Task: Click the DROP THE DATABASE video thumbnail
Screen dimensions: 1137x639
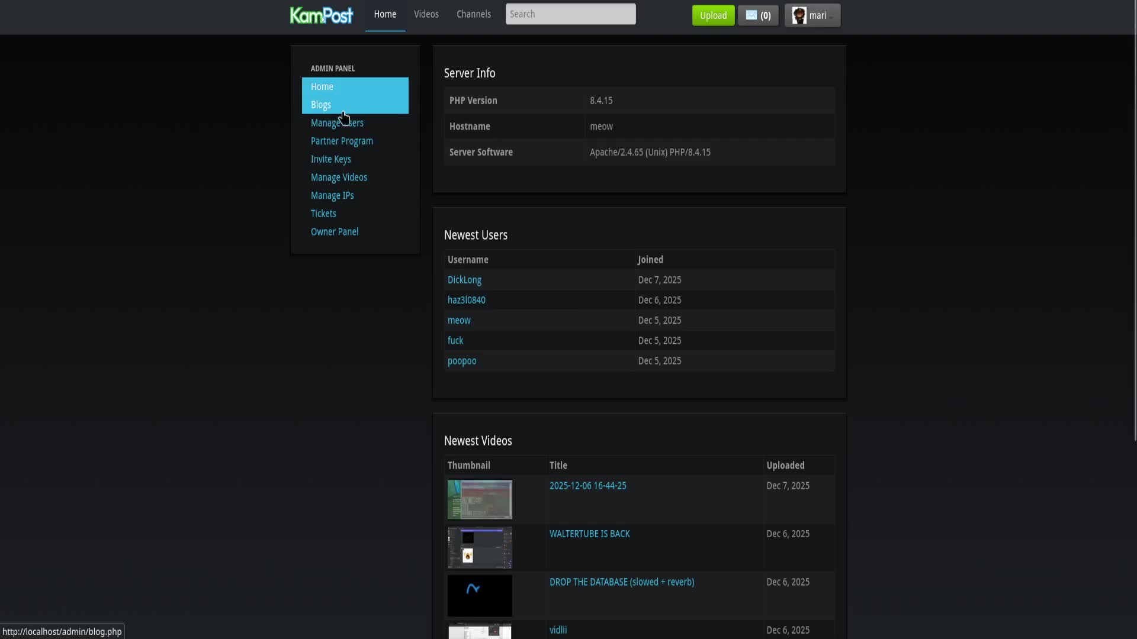Action: pos(480,596)
